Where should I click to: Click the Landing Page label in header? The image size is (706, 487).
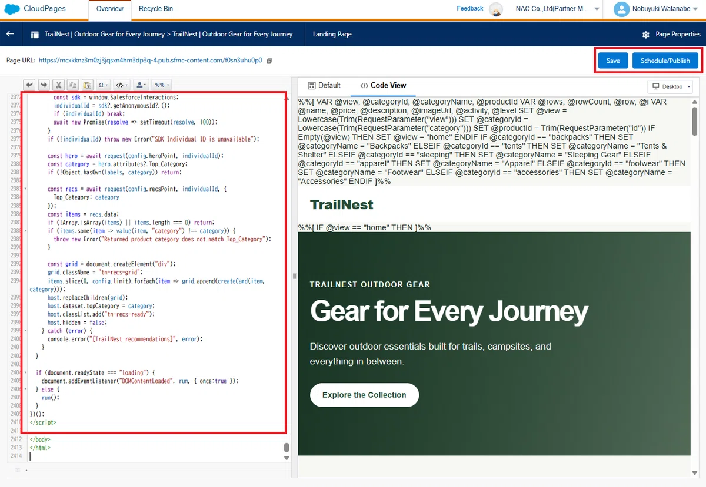point(332,34)
